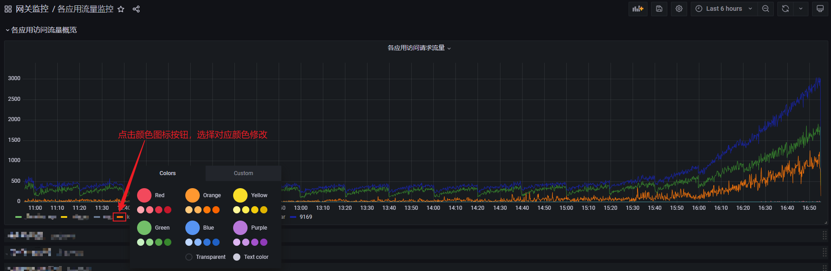This screenshot has width=831, height=271.
Task: Open the refresh interval dropdown arrow
Action: (801, 9)
